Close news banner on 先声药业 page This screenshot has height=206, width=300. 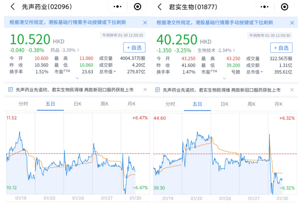click(x=145, y=89)
